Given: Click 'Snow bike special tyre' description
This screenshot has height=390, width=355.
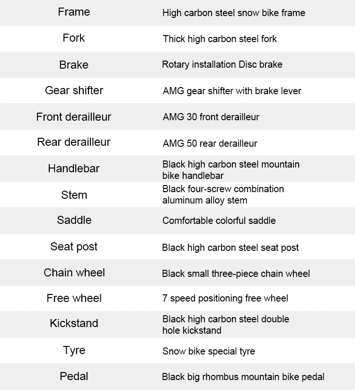Looking at the screenshot, I should coord(209,352).
